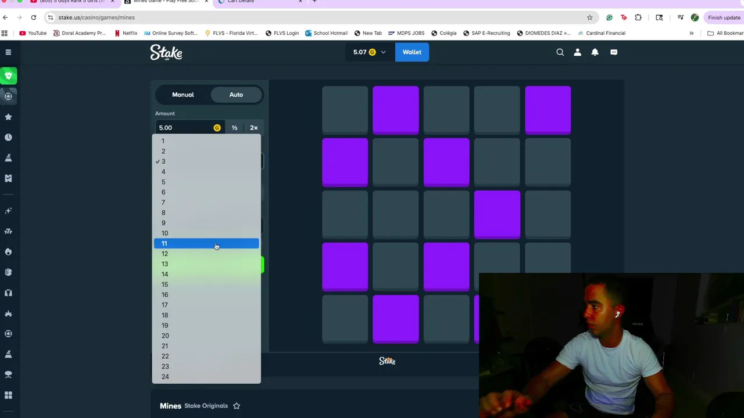Reload the page with browser refresh
Screen dimensions: 744x418
point(33,17)
